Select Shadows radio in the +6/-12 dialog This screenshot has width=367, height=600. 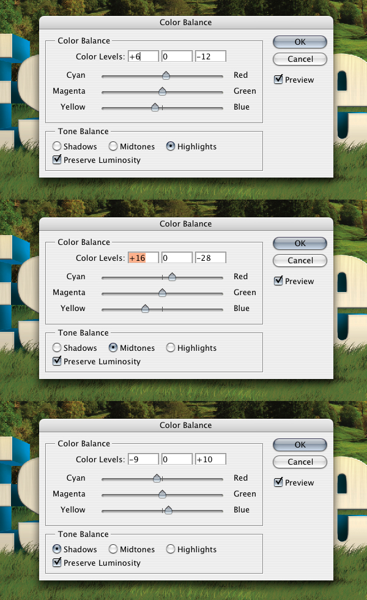57,146
